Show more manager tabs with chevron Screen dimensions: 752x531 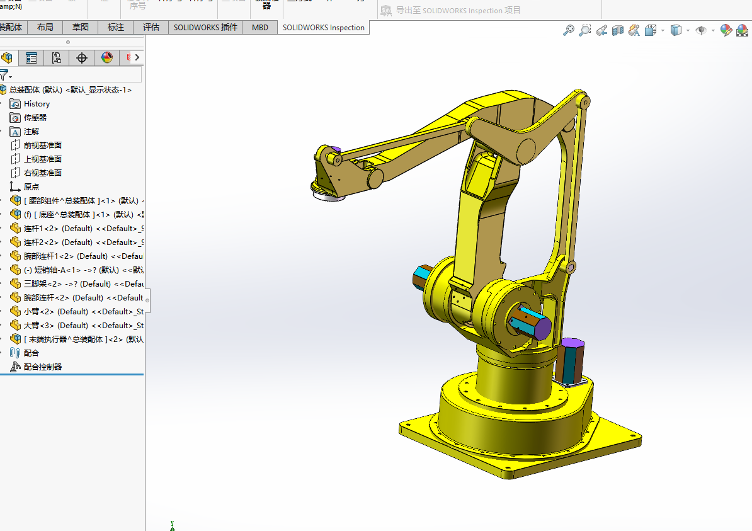(137, 57)
